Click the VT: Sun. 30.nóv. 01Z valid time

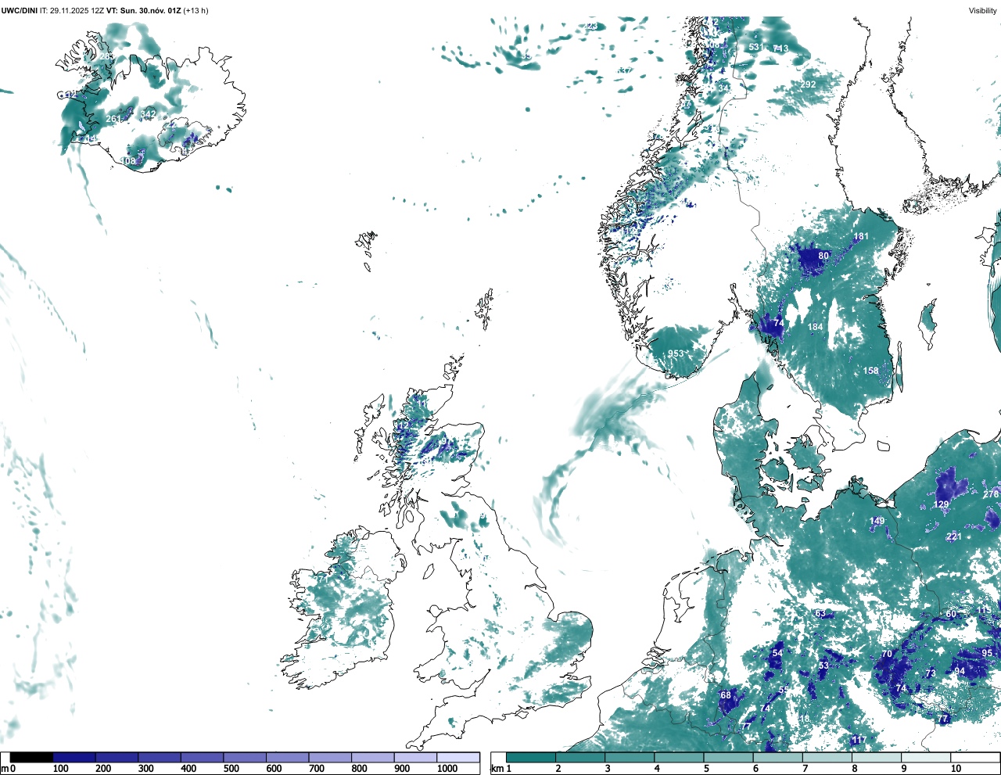point(143,10)
